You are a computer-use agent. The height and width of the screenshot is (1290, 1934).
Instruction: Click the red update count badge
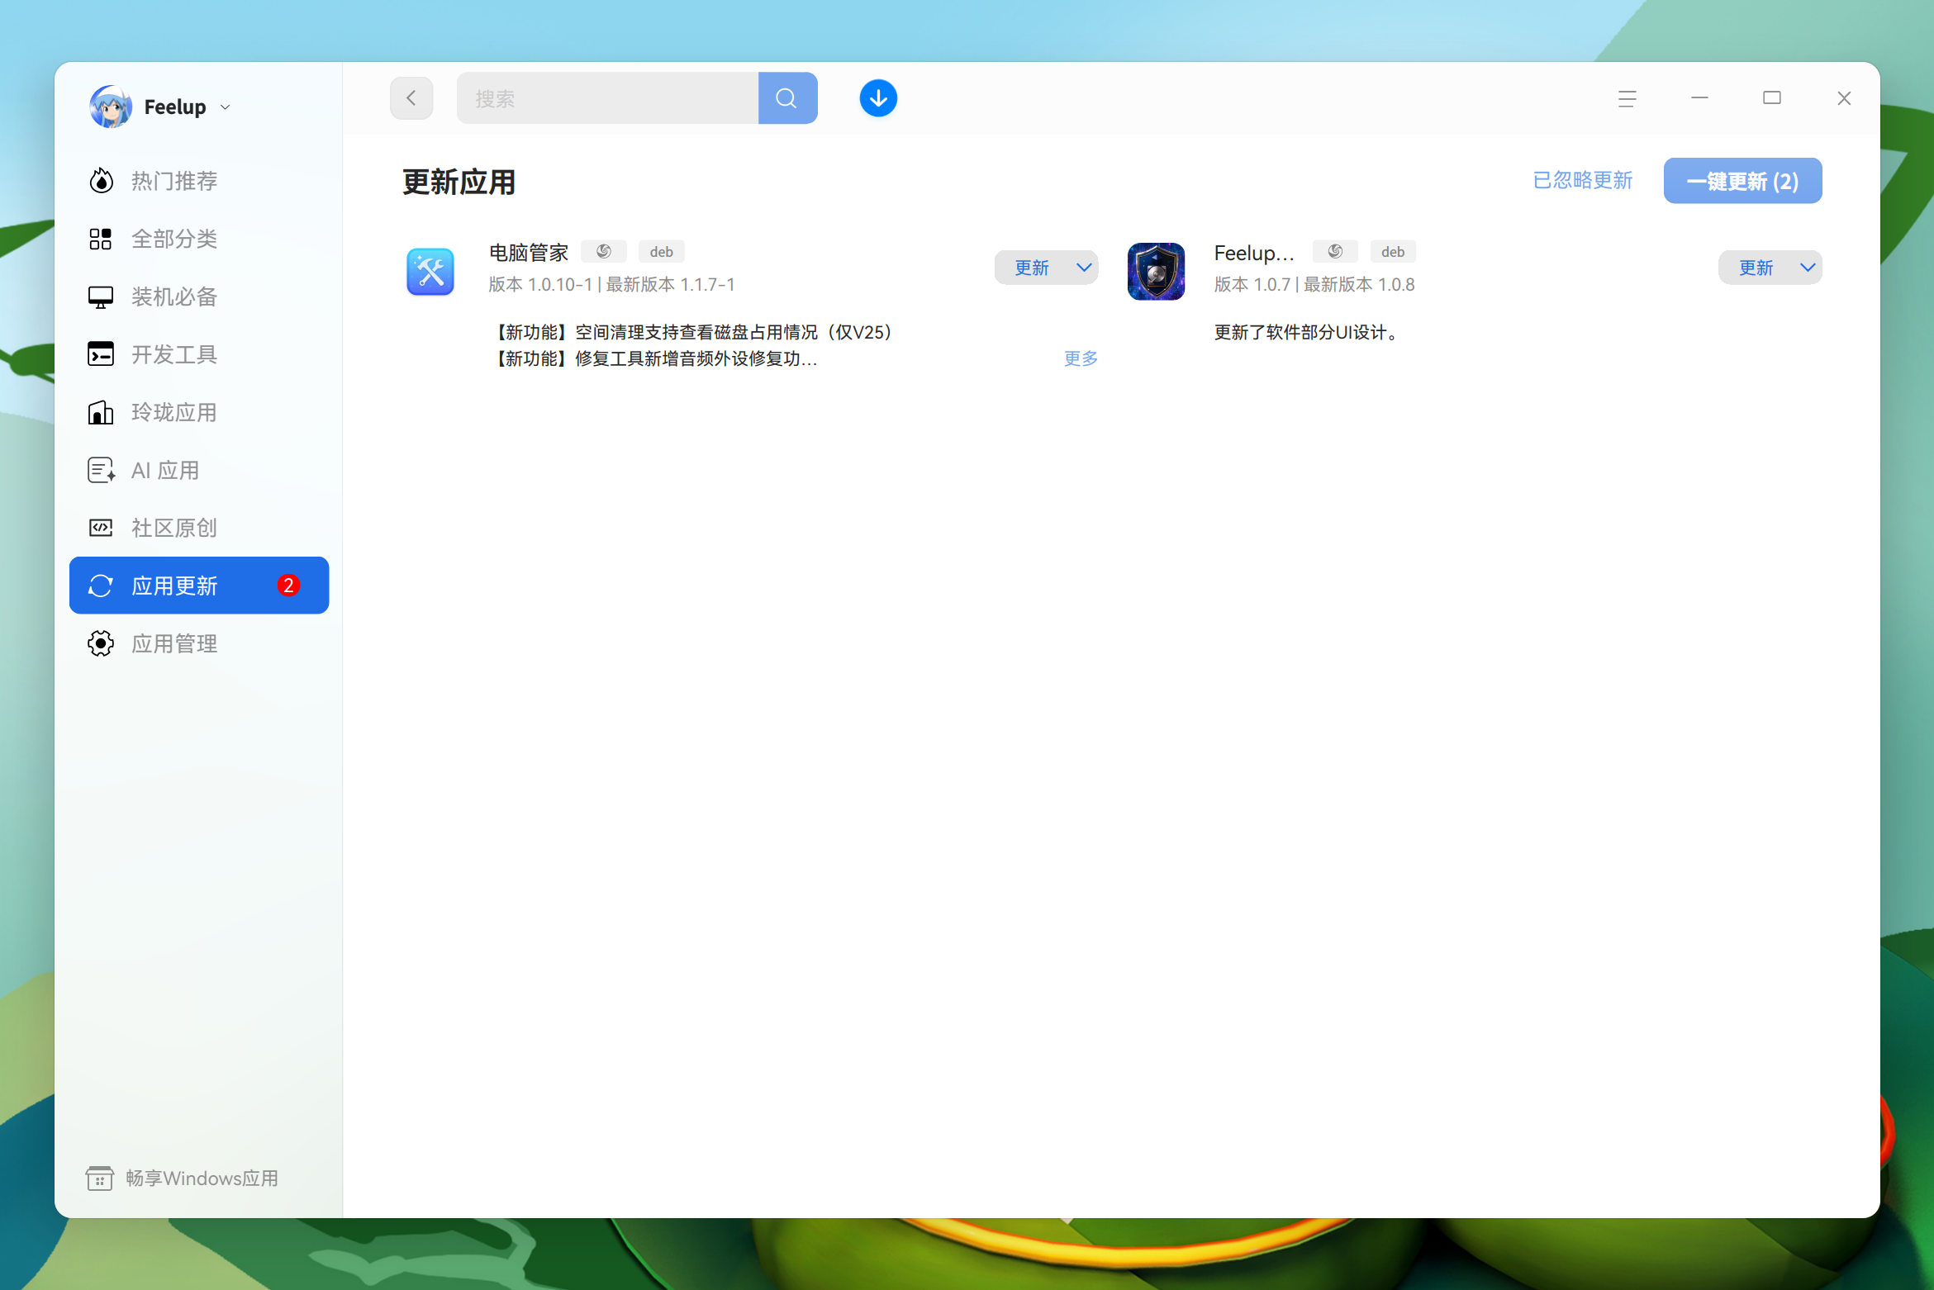(x=288, y=586)
